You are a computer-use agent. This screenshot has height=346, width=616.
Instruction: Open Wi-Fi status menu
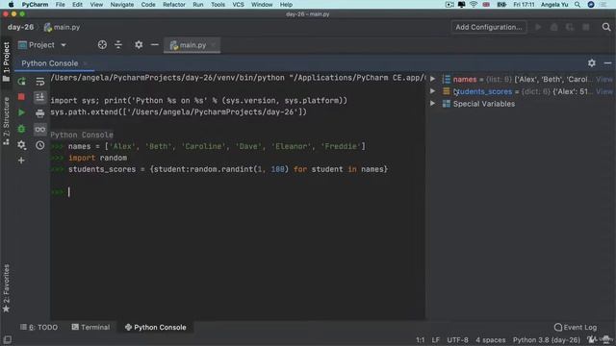474,5
